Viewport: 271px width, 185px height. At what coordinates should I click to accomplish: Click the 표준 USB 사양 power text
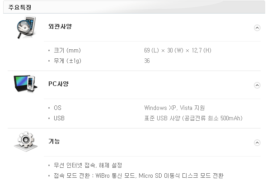[x=193, y=118]
